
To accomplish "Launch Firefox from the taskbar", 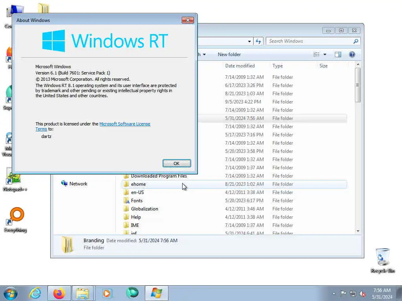I will [x=59, y=293].
